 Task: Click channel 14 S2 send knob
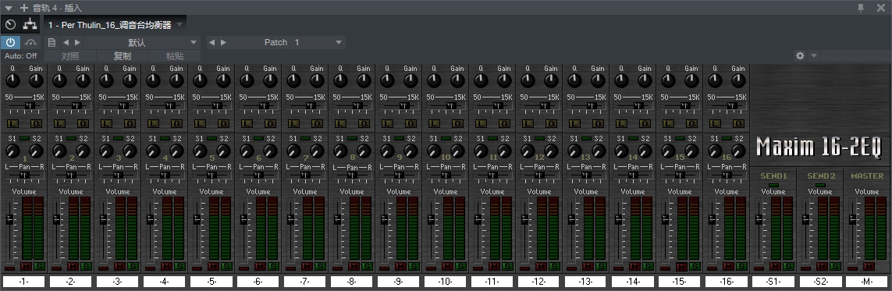645,151
